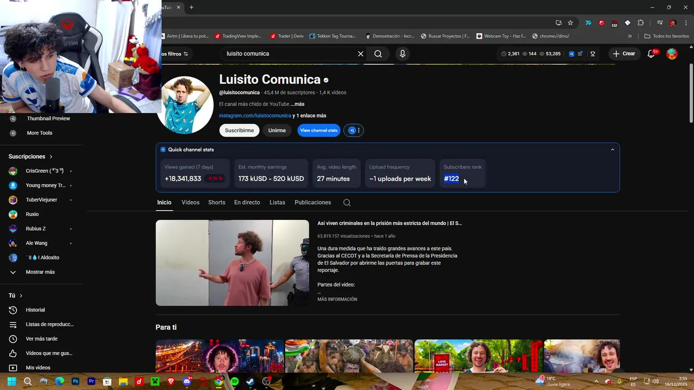
Task: Open the vidIQ list icon in the header
Action: 580,54
